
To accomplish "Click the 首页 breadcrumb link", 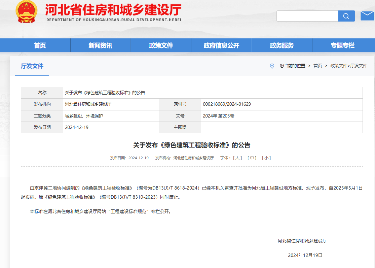I will tap(317, 66).
